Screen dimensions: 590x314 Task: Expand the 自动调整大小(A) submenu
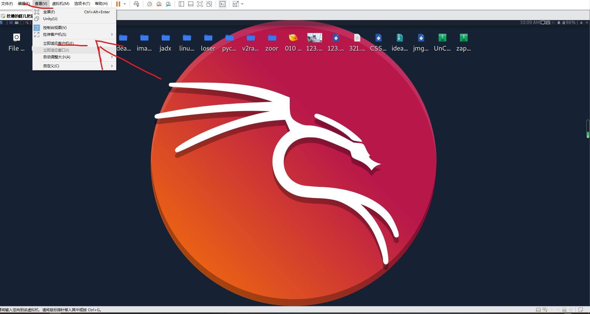[x=74, y=57]
